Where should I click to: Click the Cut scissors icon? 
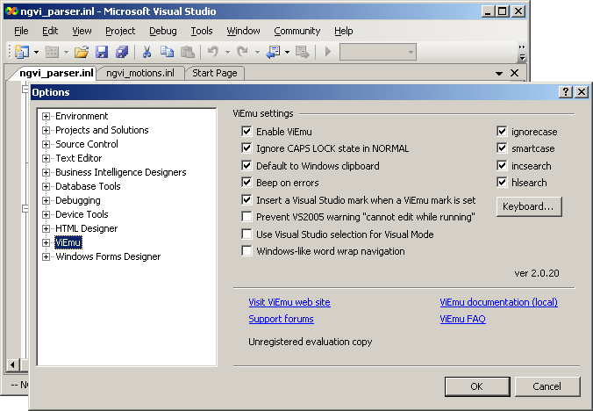146,52
